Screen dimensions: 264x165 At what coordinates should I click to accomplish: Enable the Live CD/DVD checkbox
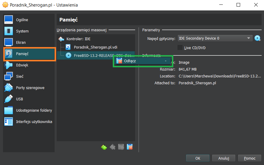pyautogui.click(x=180, y=48)
